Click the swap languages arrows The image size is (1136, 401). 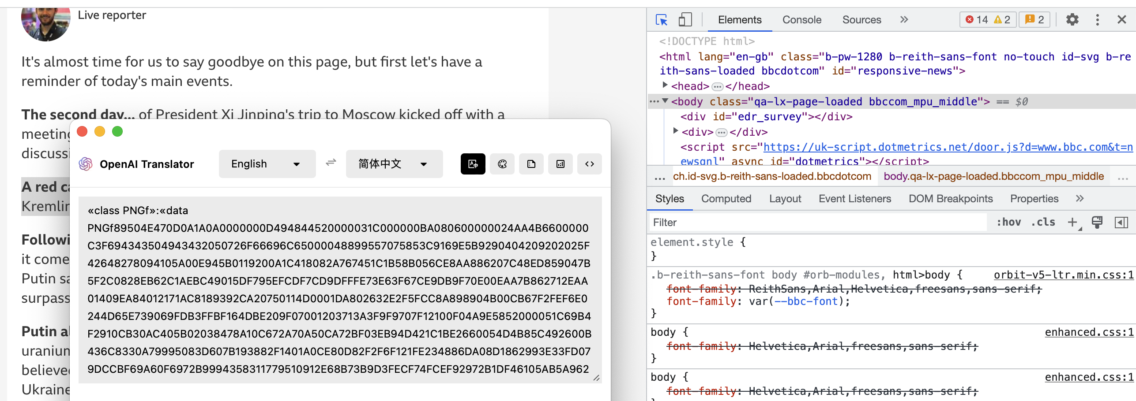point(330,163)
